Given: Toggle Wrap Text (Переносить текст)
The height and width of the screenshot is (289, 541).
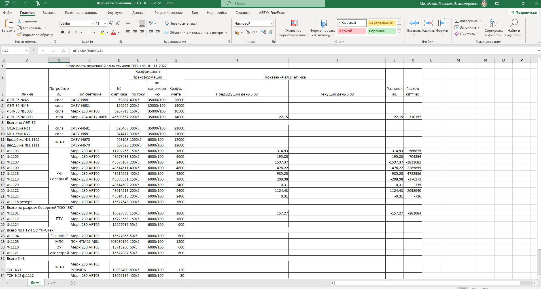Looking at the screenshot, I should [181, 24].
